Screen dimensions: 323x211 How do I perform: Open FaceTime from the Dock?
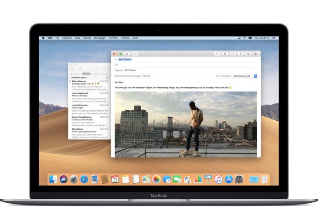click(x=177, y=179)
